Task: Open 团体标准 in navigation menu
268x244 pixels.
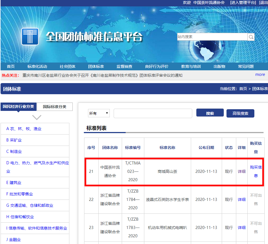Action: pyautogui.click(x=96, y=66)
